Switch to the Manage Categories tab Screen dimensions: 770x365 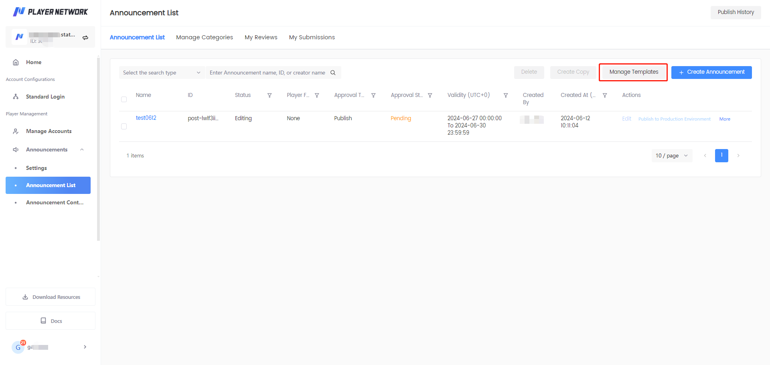click(204, 37)
